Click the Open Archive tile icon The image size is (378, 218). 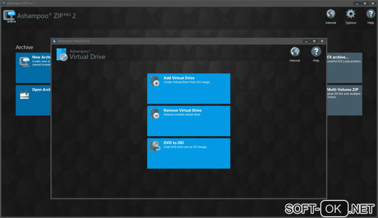24,94
